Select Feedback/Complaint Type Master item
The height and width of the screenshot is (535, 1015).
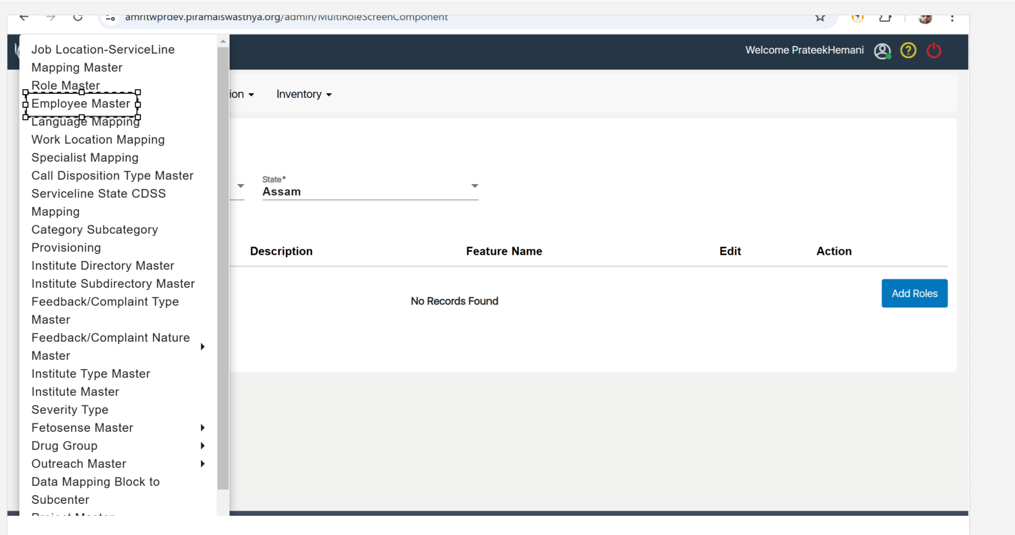(x=105, y=310)
